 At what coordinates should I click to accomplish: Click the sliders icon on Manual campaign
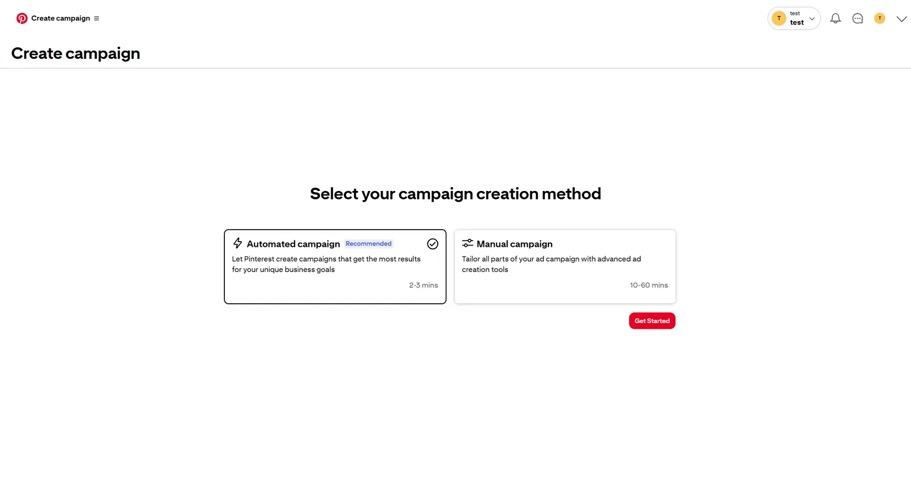tap(467, 243)
